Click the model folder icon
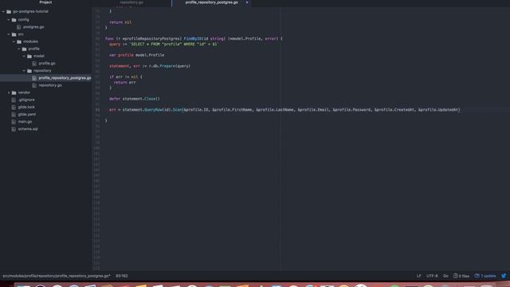Viewport: 510px width, 287px height. pos(29,57)
